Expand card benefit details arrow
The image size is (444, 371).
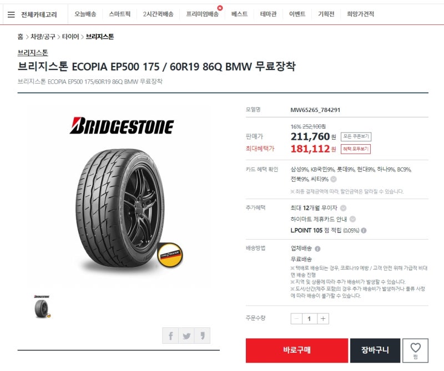coord(334,179)
